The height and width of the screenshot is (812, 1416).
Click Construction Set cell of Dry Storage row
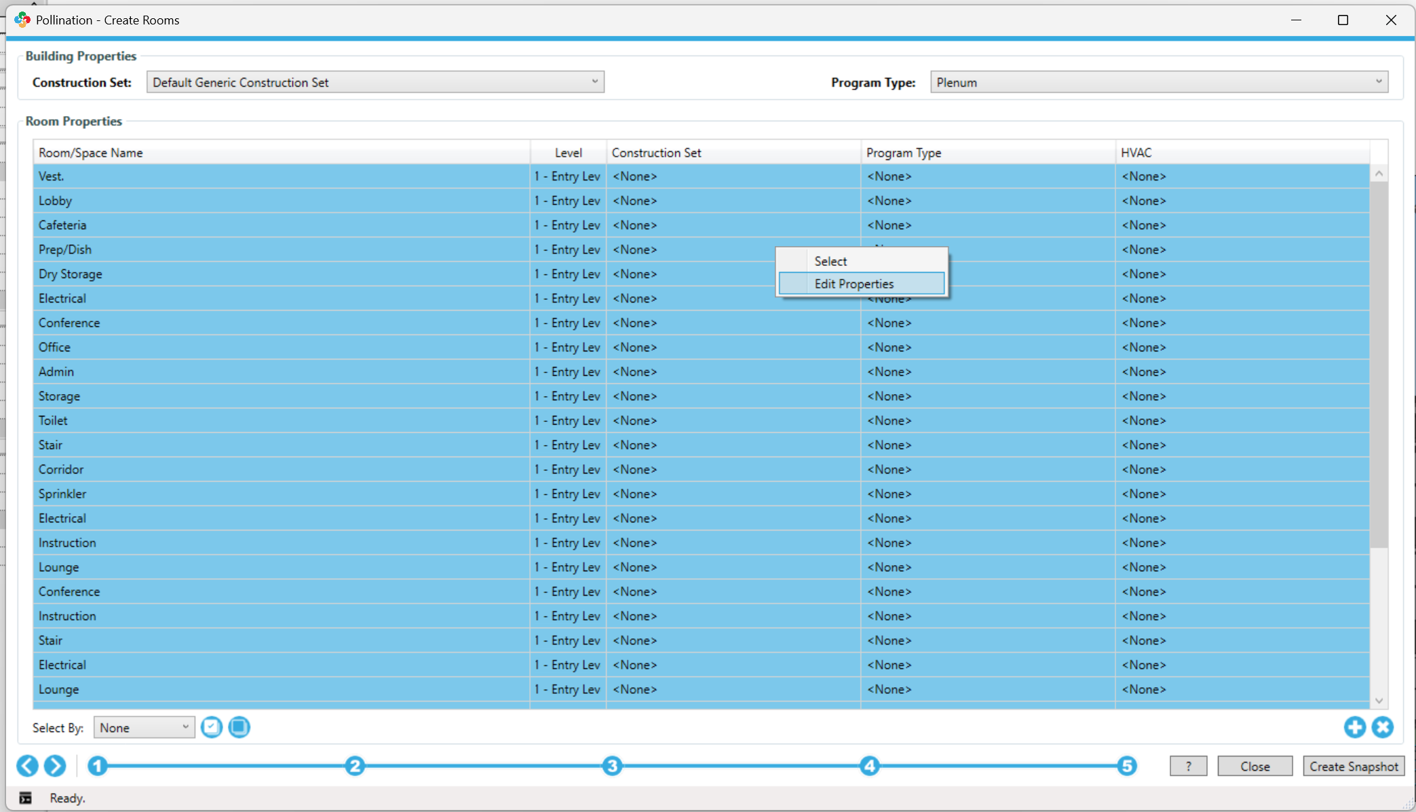tap(733, 274)
